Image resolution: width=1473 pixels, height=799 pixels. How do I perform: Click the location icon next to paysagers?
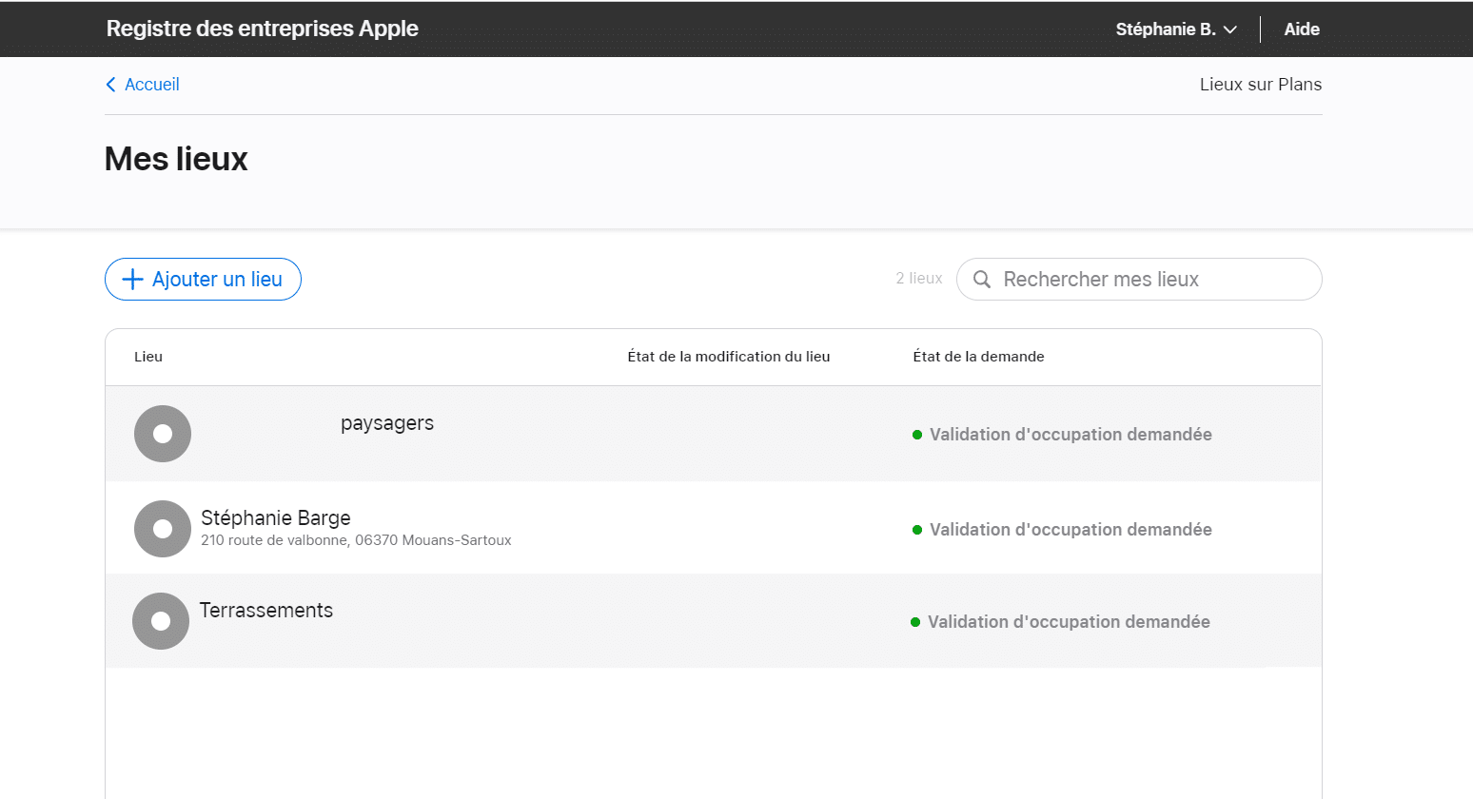(162, 433)
